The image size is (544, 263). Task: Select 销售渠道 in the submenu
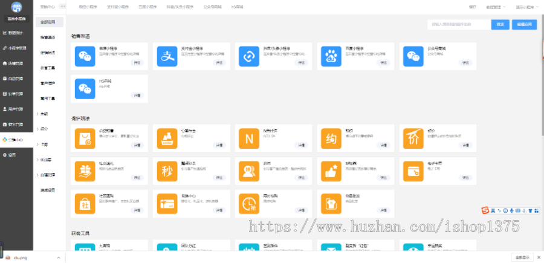(48, 37)
